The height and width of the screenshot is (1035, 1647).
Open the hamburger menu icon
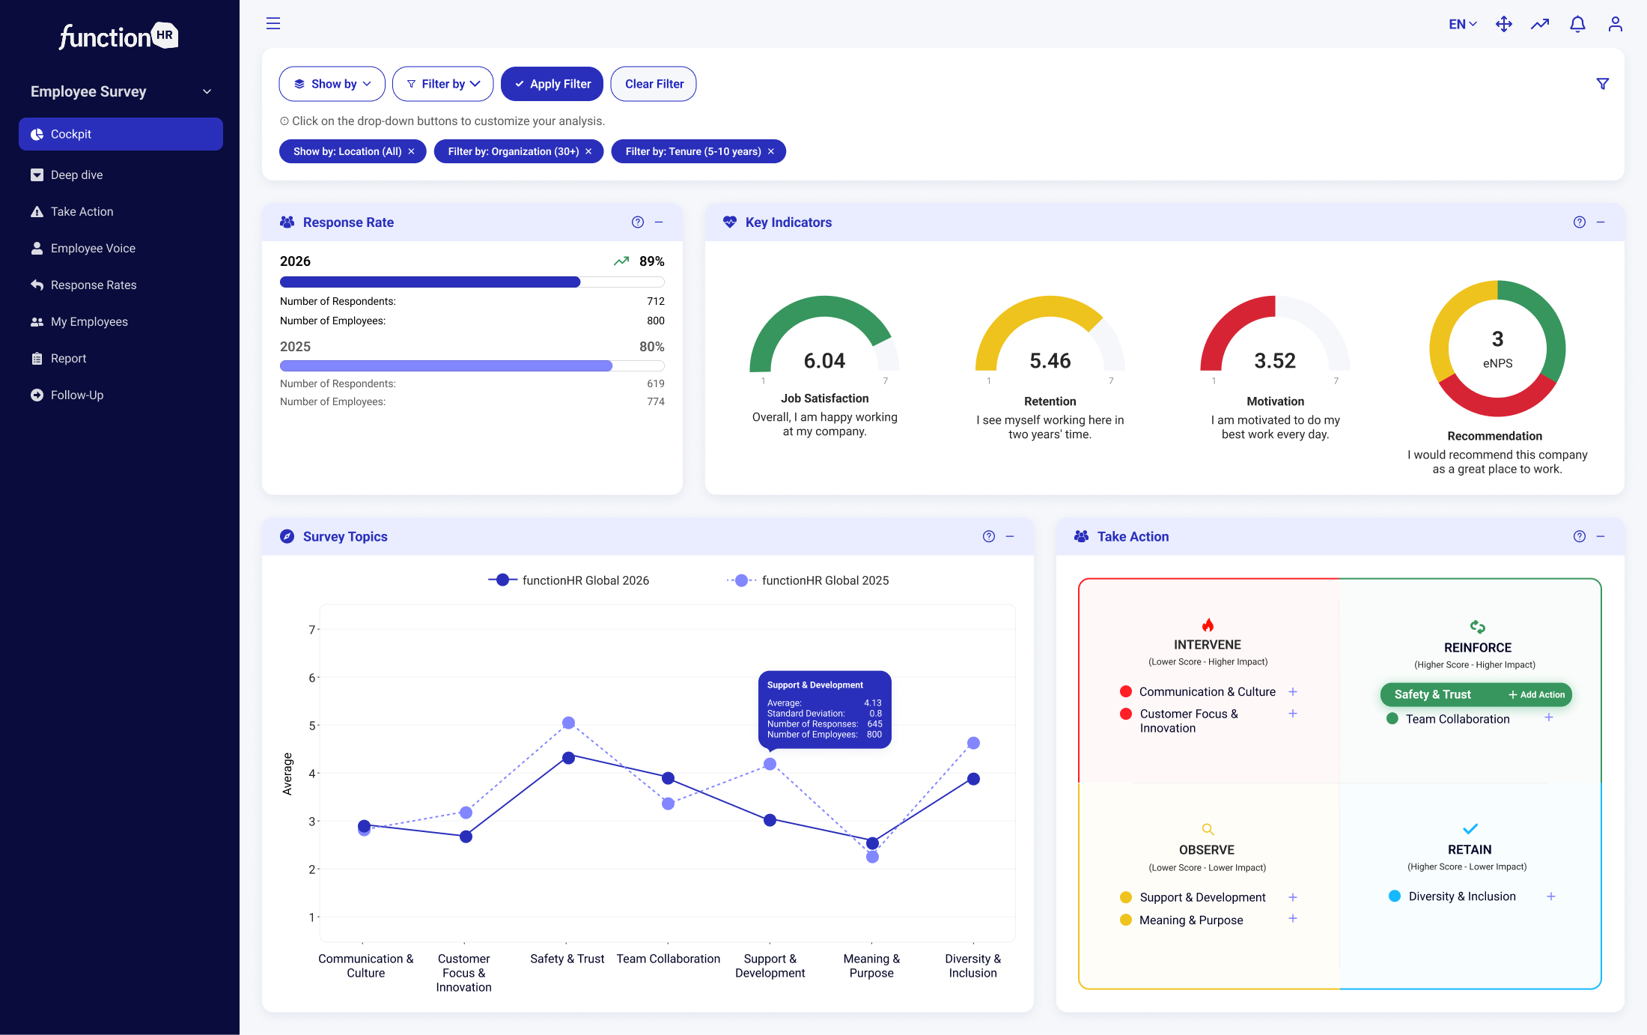coord(273,23)
